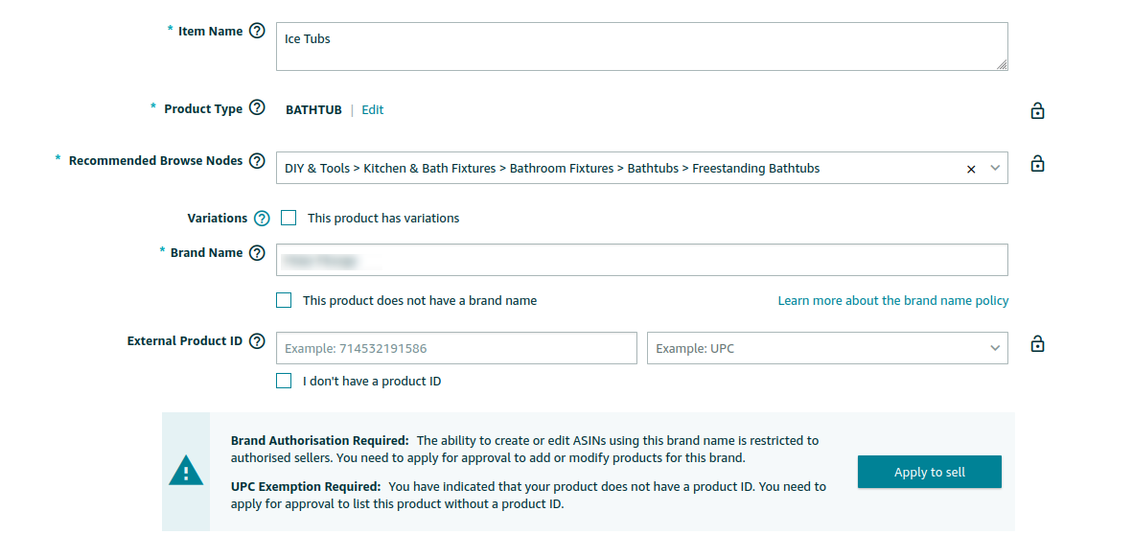Click into the Brand Name input field
The height and width of the screenshot is (558, 1133).
pyautogui.click(x=641, y=260)
